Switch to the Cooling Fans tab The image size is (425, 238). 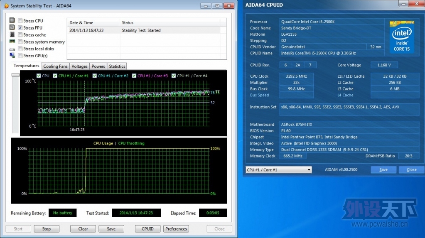(x=55, y=66)
